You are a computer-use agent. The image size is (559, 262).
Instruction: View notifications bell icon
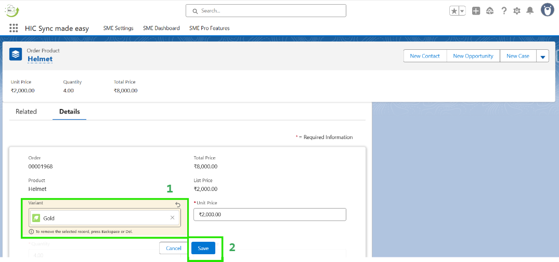click(x=530, y=11)
